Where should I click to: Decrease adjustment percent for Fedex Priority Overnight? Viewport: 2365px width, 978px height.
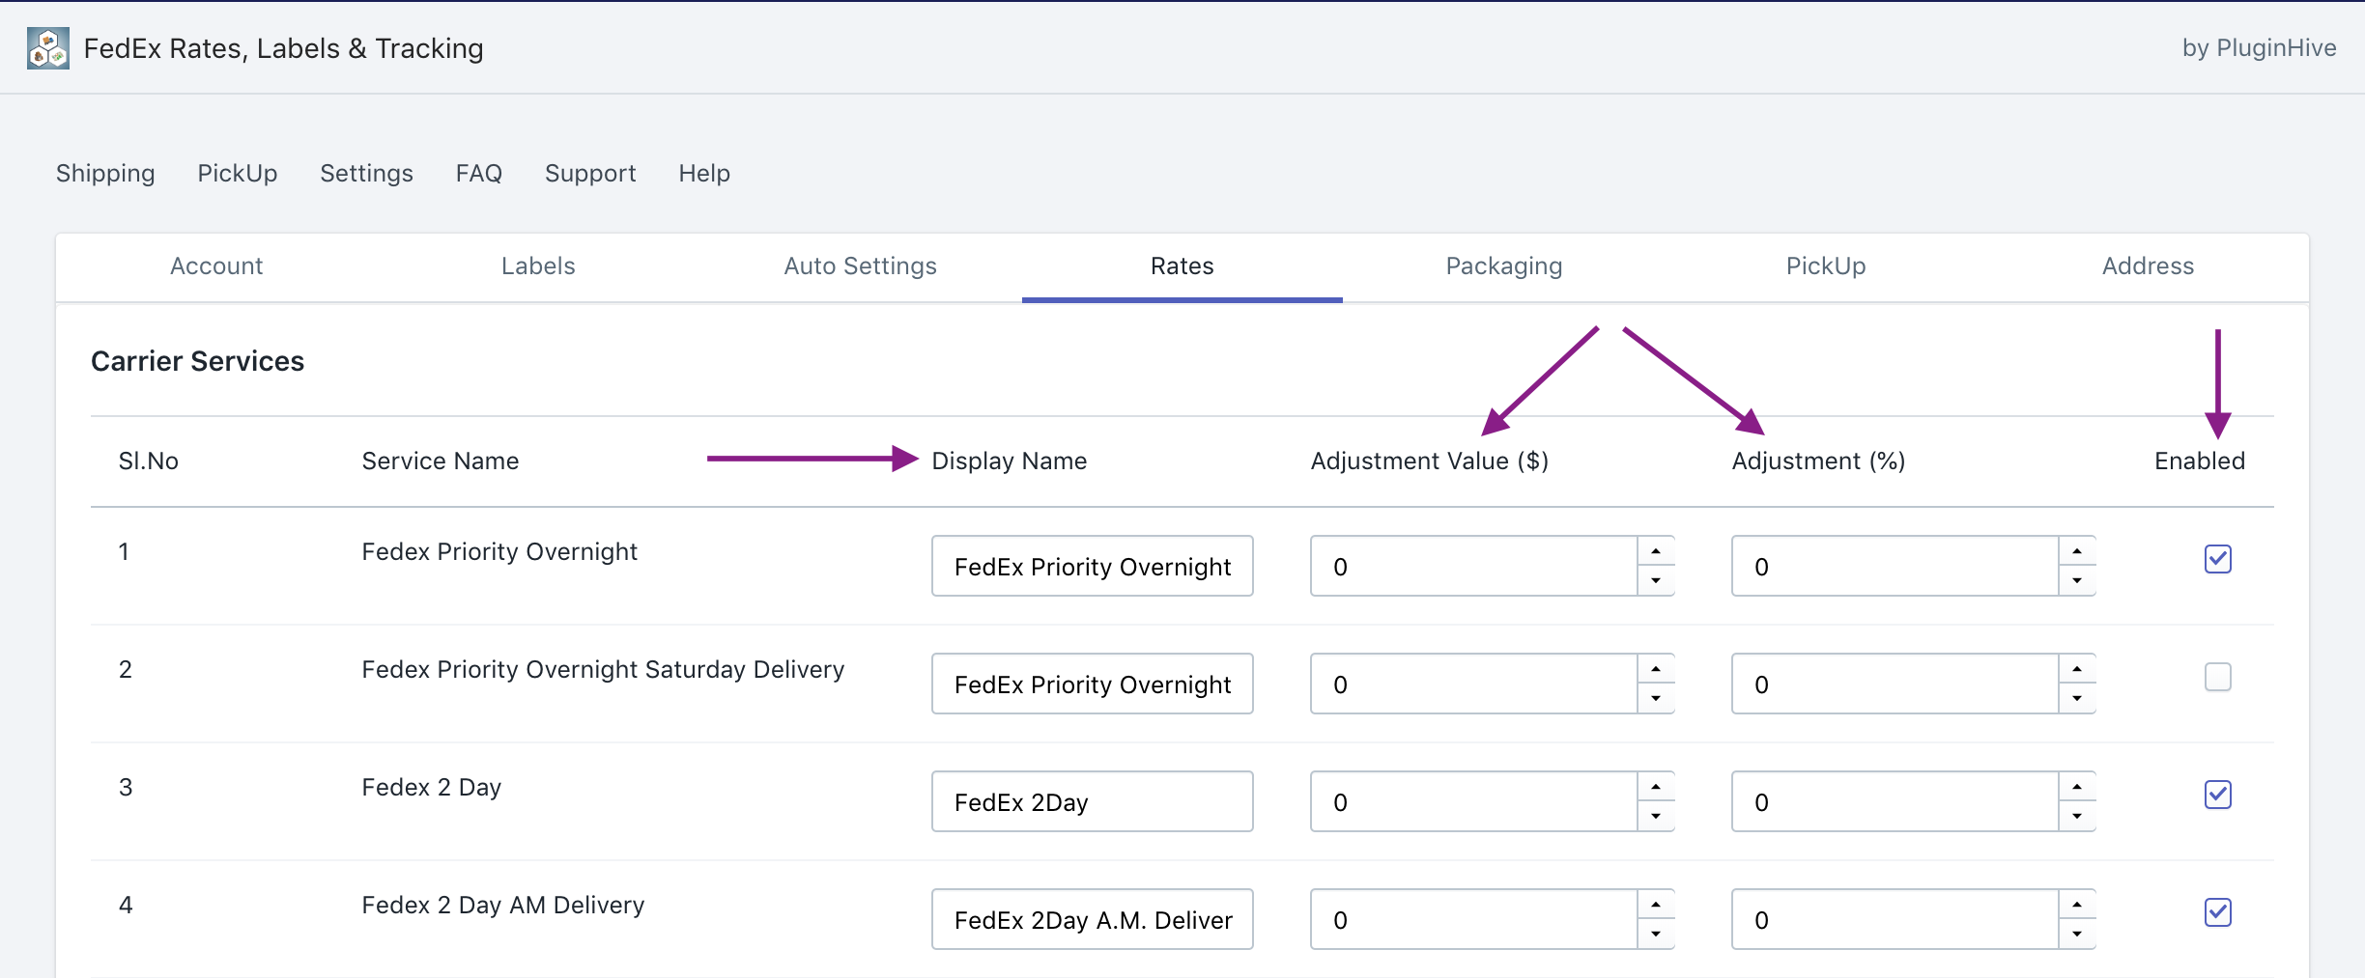tap(2077, 581)
